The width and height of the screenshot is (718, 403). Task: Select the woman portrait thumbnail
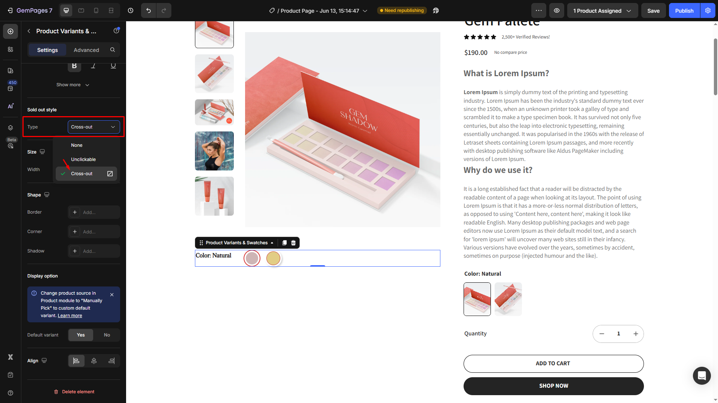(x=214, y=151)
